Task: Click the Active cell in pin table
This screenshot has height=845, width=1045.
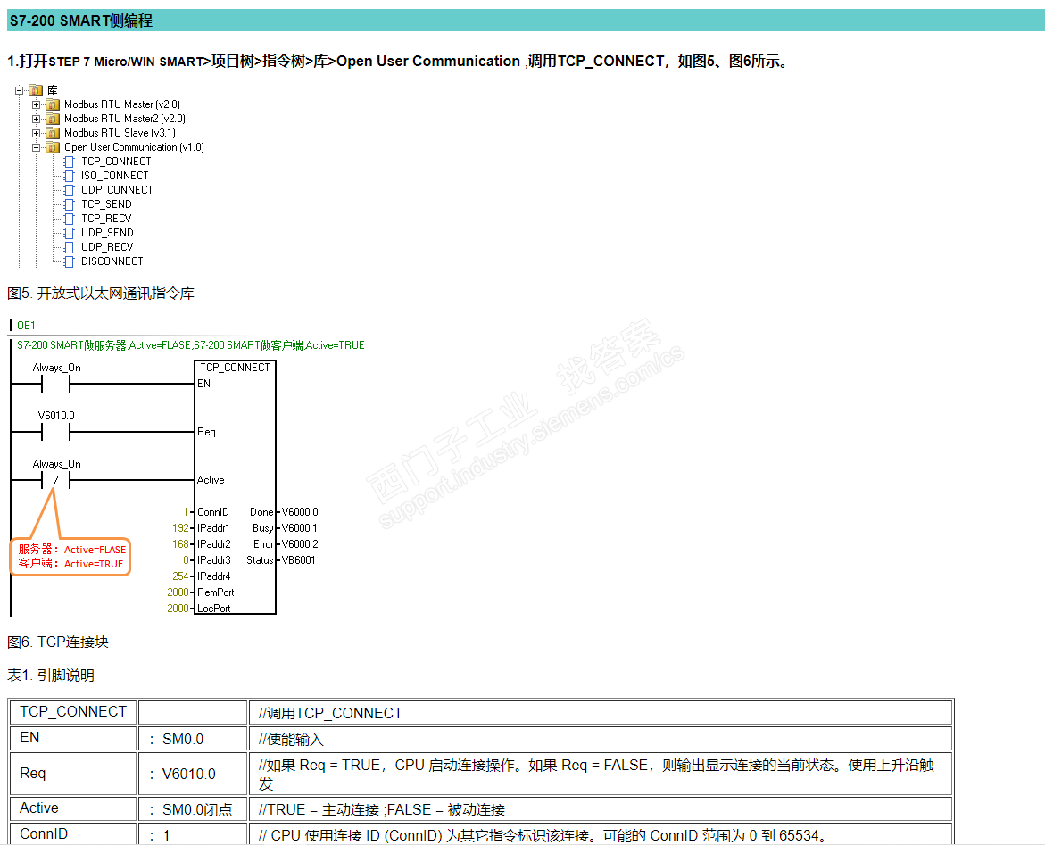Action: pos(73,808)
